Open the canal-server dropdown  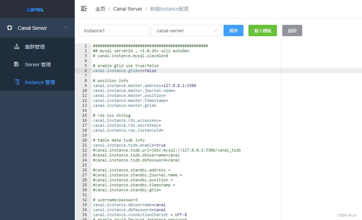click(x=186, y=31)
